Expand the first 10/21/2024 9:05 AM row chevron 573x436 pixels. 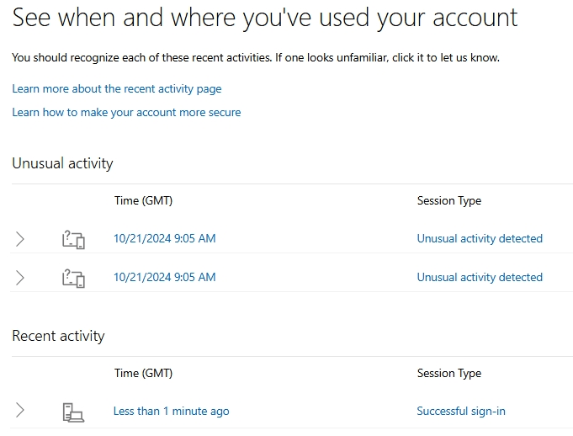tap(20, 239)
